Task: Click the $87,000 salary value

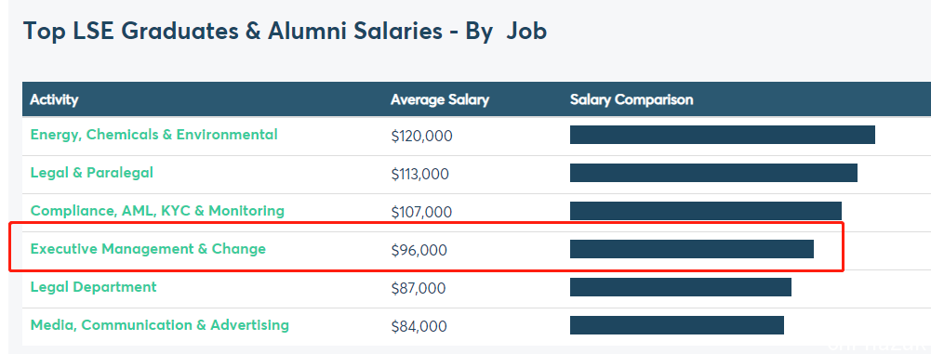Action: 418,288
